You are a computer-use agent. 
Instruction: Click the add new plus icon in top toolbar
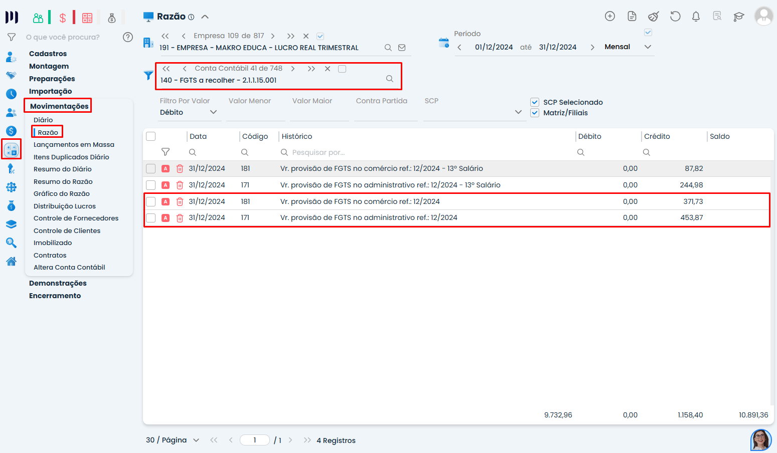point(610,17)
